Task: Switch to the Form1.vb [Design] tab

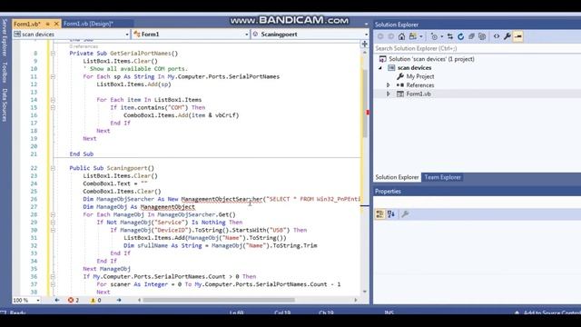Action: [88, 24]
